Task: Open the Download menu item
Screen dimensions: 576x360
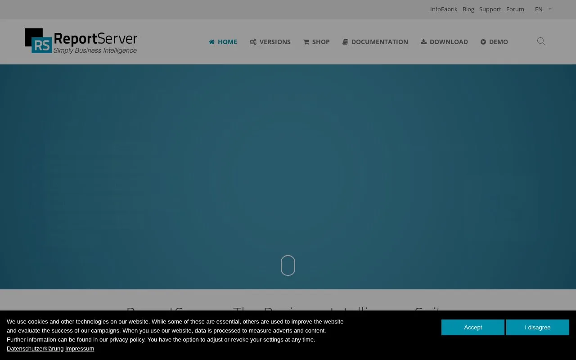Action: point(444,42)
